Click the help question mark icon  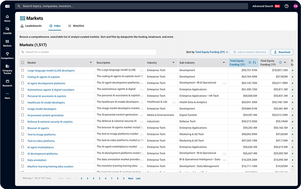(x=287, y=6)
